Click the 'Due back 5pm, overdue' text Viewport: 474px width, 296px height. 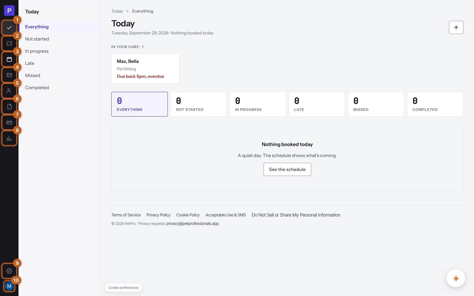[x=141, y=76]
